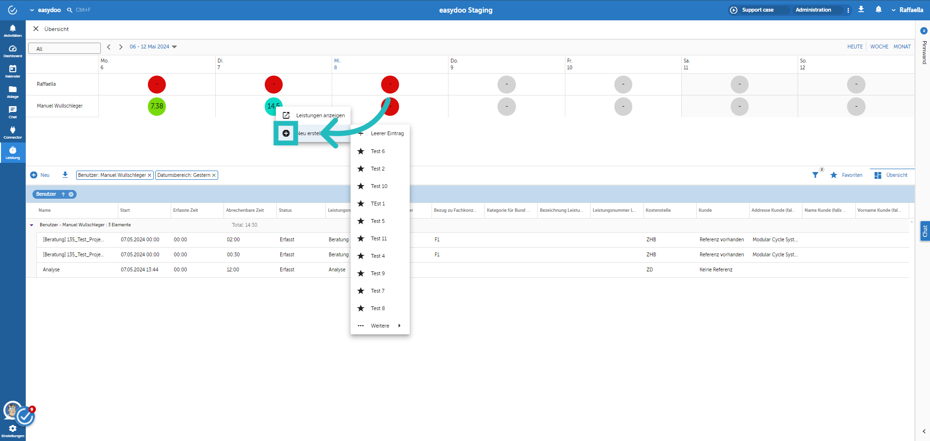Click Raffaella's red Tuesday circle
930x441 pixels.
pos(273,84)
